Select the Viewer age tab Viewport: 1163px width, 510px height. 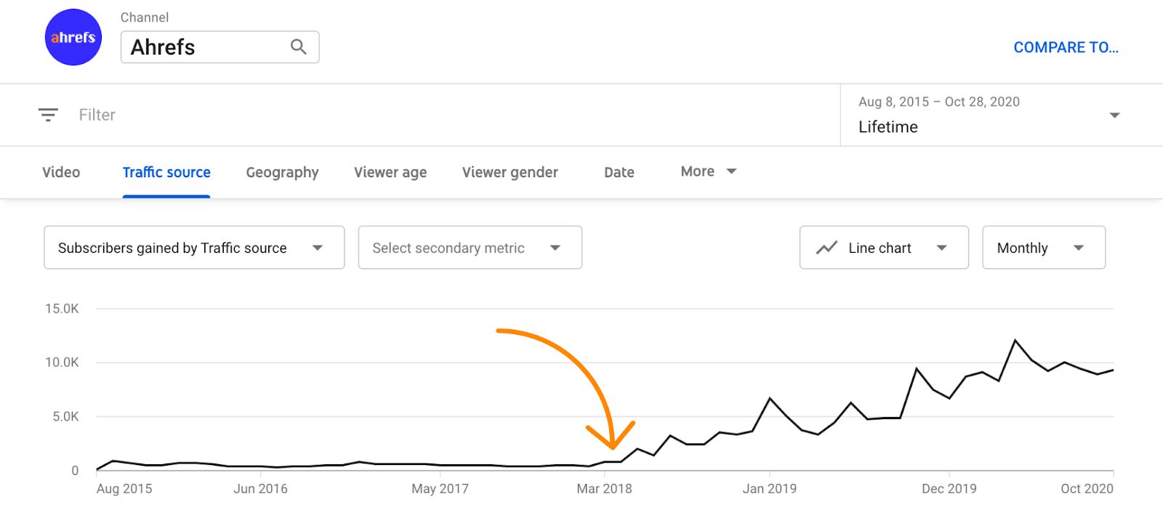(x=390, y=171)
